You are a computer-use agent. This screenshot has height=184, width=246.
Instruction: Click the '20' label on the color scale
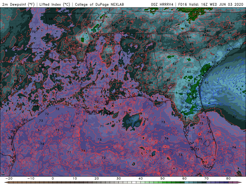[97, 178]
